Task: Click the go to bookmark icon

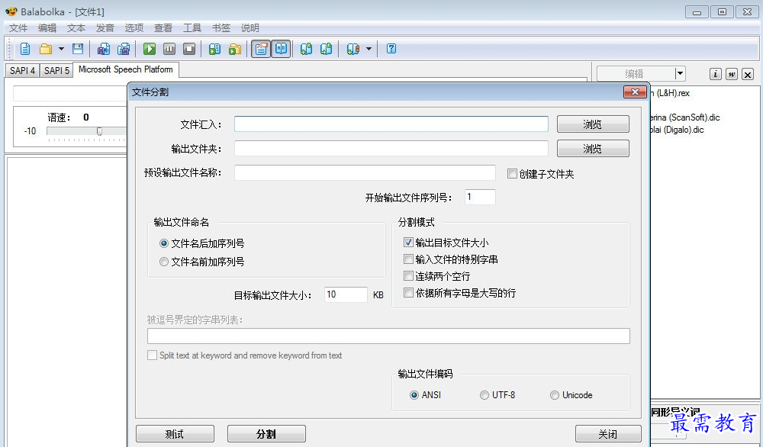Action: [x=326, y=49]
